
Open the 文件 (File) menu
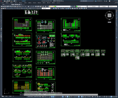(3, 3)
